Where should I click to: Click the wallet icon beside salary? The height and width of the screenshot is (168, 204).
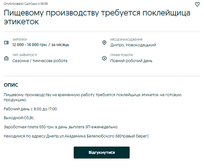pos(6,42)
